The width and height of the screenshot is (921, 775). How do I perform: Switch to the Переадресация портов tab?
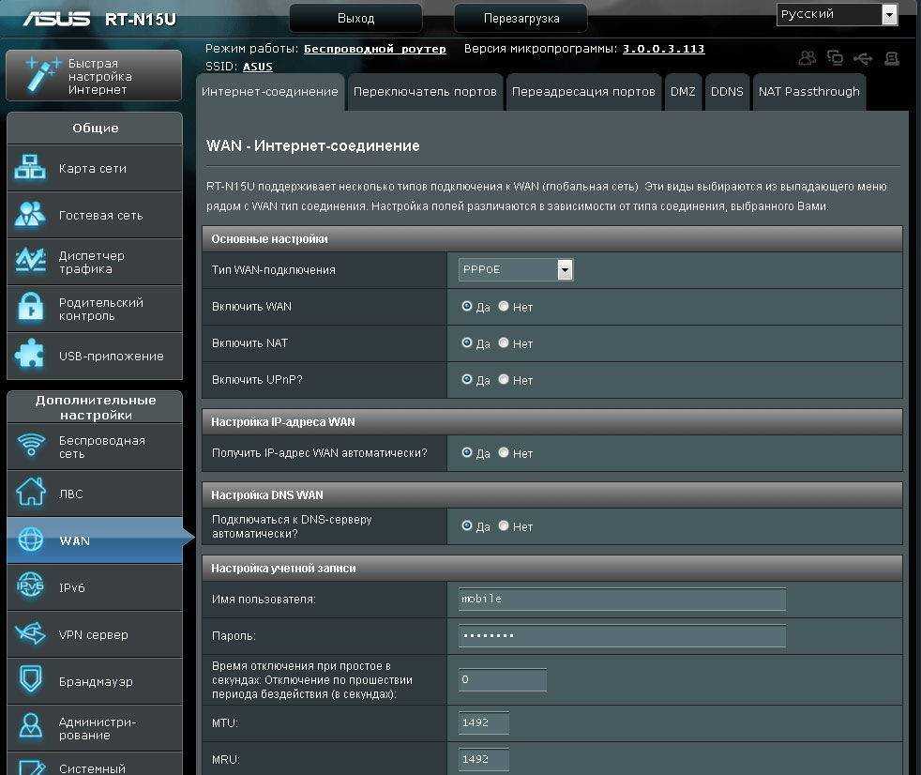click(582, 92)
